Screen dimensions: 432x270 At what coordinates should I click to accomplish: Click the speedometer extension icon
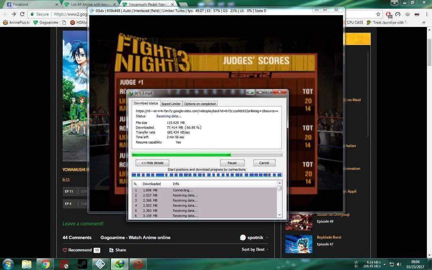coord(398,14)
